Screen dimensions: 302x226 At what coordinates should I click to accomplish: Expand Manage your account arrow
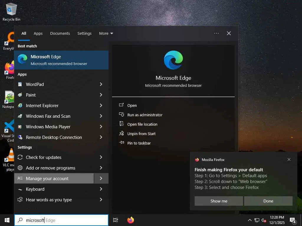pos(101,178)
